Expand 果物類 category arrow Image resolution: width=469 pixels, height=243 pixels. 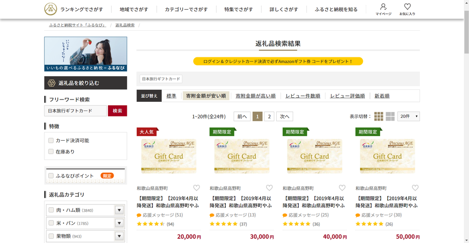coord(119,236)
